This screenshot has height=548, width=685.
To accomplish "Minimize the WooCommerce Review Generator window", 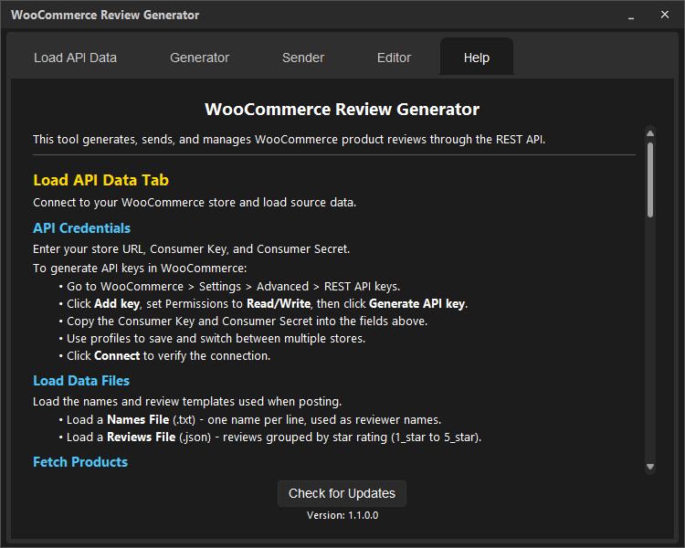I will tap(631, 16).
